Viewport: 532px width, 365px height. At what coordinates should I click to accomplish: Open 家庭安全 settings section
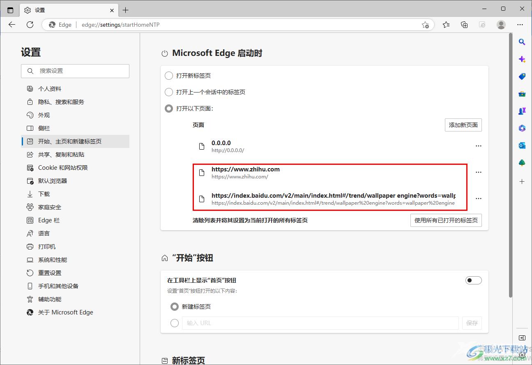click(x=75, y=207)
